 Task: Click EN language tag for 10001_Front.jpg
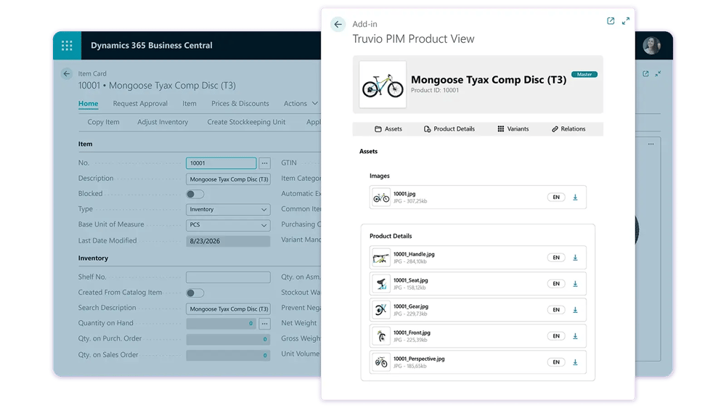click(556, 336)
